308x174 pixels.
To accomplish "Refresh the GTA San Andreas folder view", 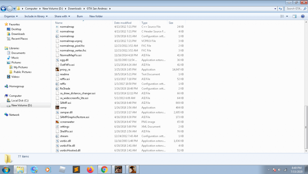I will 280,9.
